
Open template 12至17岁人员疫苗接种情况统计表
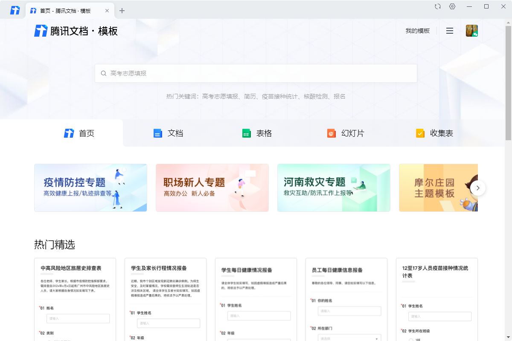(x=437, y=299)
